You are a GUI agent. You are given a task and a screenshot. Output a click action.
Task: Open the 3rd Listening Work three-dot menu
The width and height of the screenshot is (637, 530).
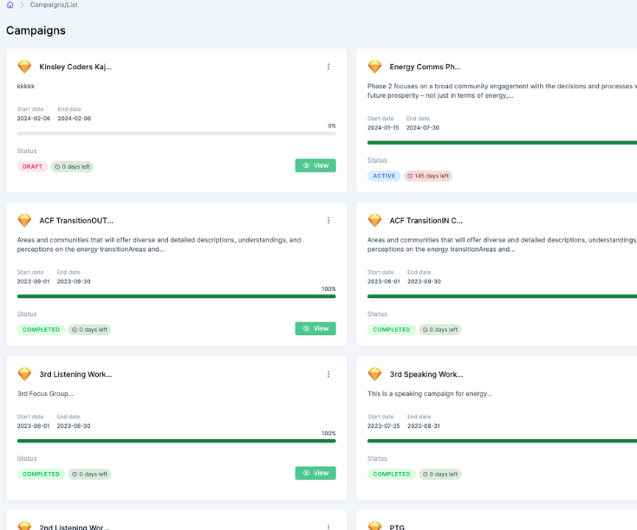point(328,374)
